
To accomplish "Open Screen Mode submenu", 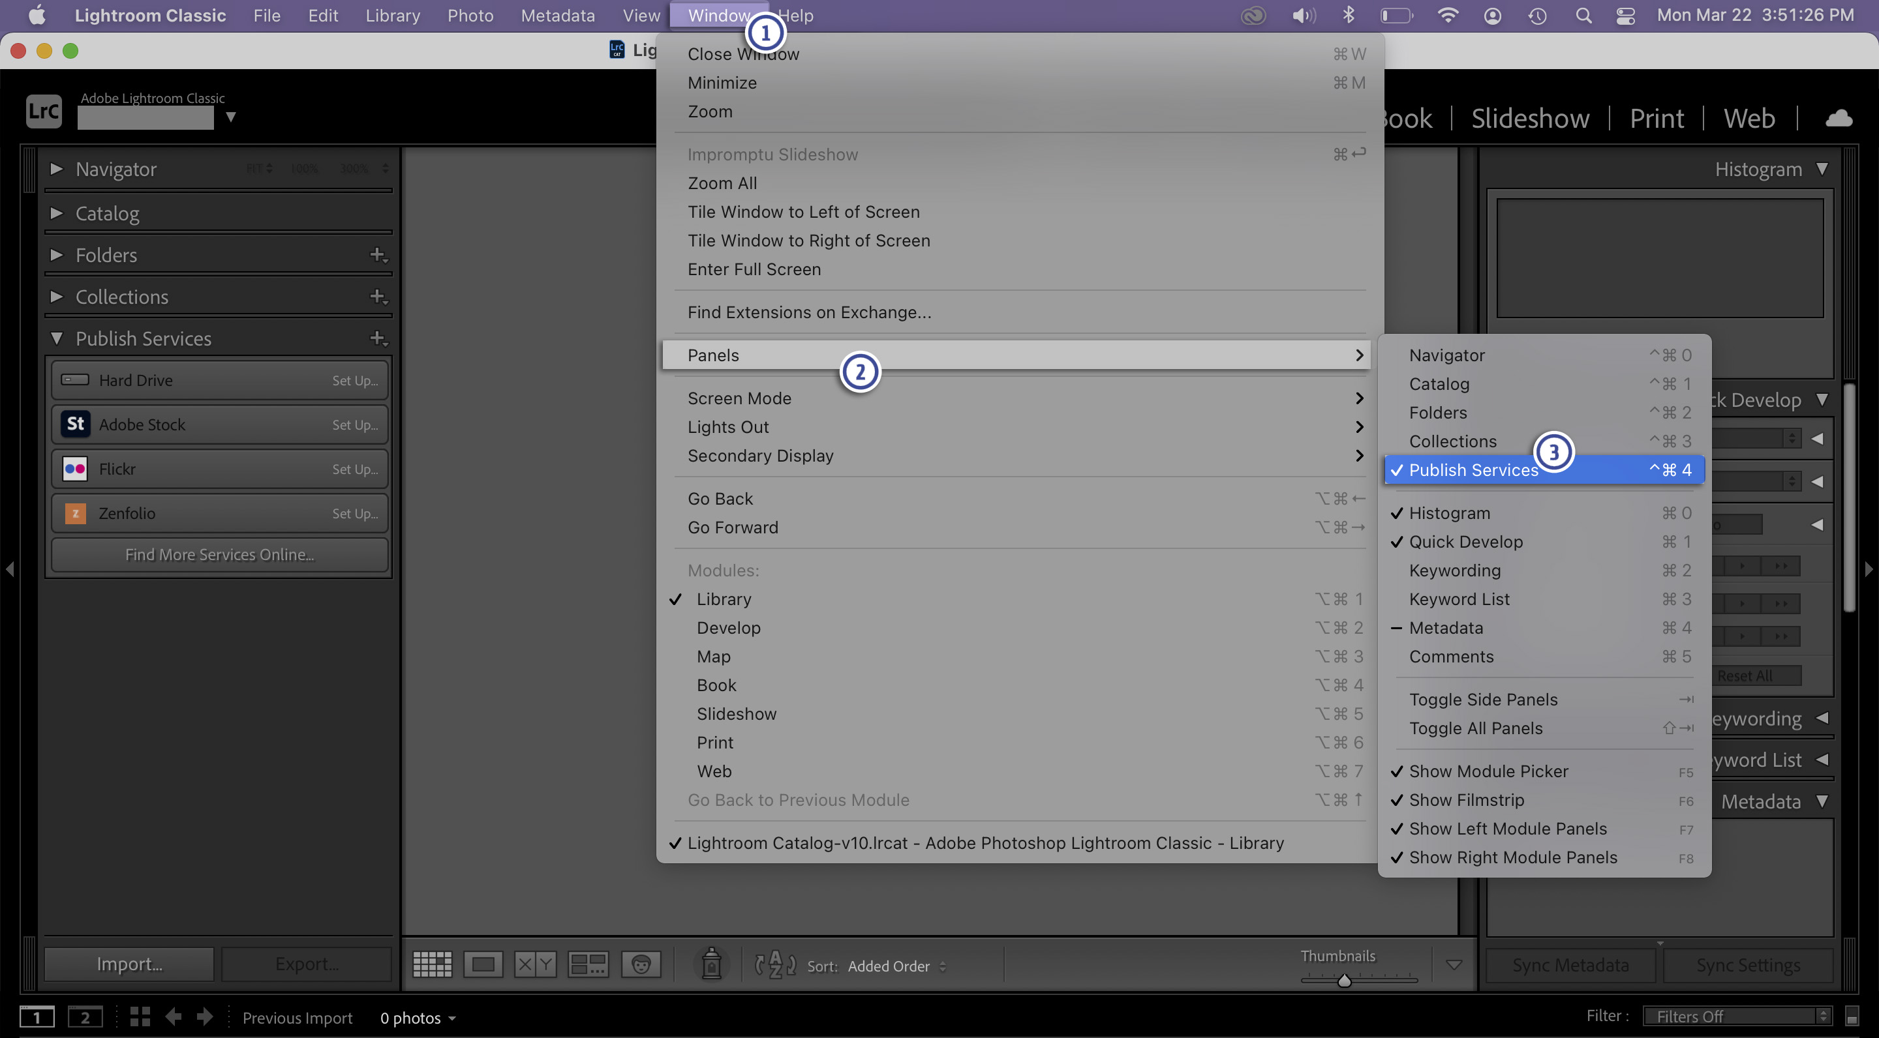I will [x=1017, y=398].
